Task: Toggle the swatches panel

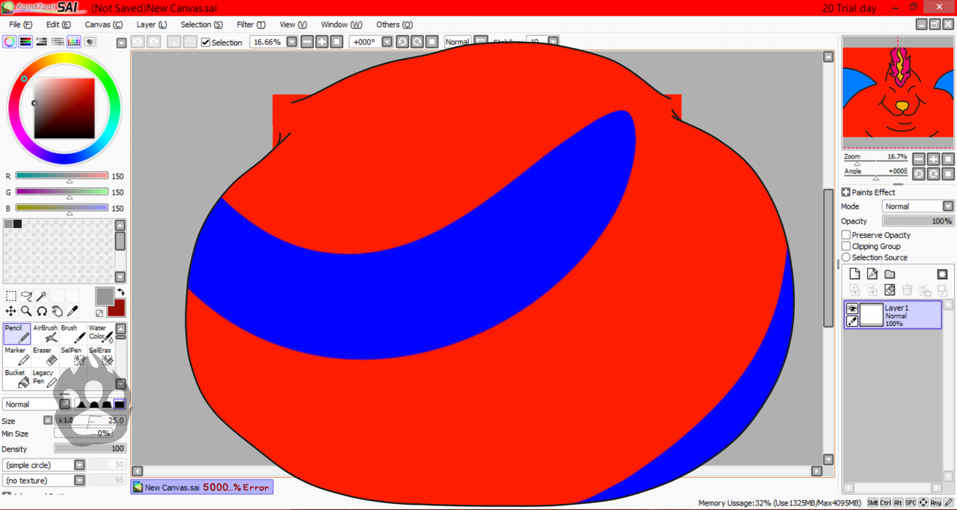Action: [74, 42]
